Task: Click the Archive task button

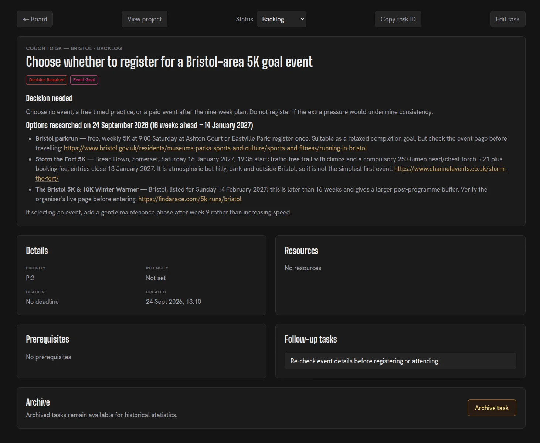Action: (492, 408)
